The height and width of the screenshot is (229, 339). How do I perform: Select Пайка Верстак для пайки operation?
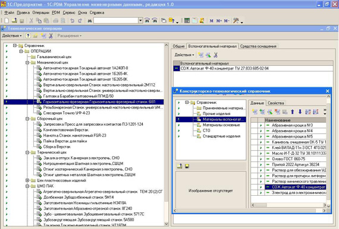[x=65, y=141]
